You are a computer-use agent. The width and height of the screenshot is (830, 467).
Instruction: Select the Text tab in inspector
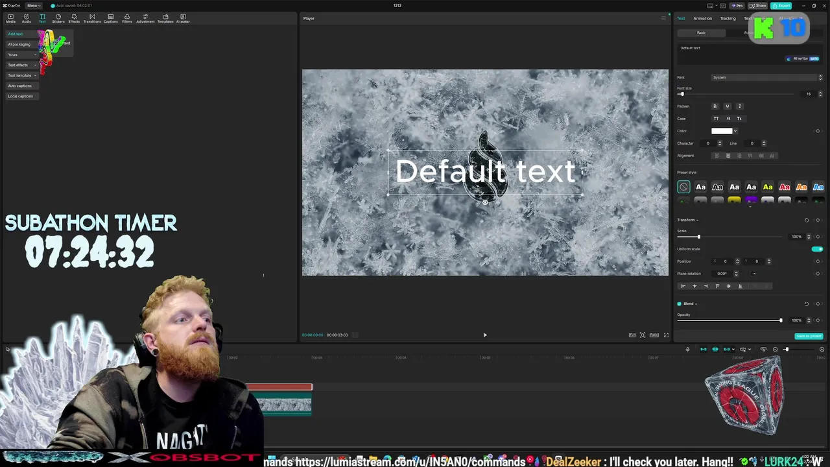point(681,18)
